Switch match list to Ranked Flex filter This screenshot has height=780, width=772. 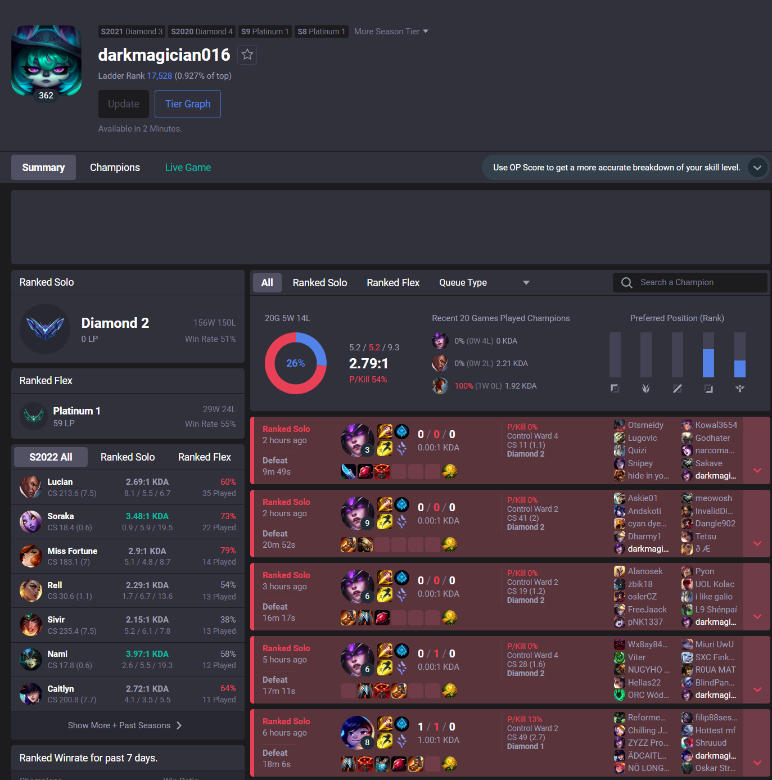click(x=393, y=283)
